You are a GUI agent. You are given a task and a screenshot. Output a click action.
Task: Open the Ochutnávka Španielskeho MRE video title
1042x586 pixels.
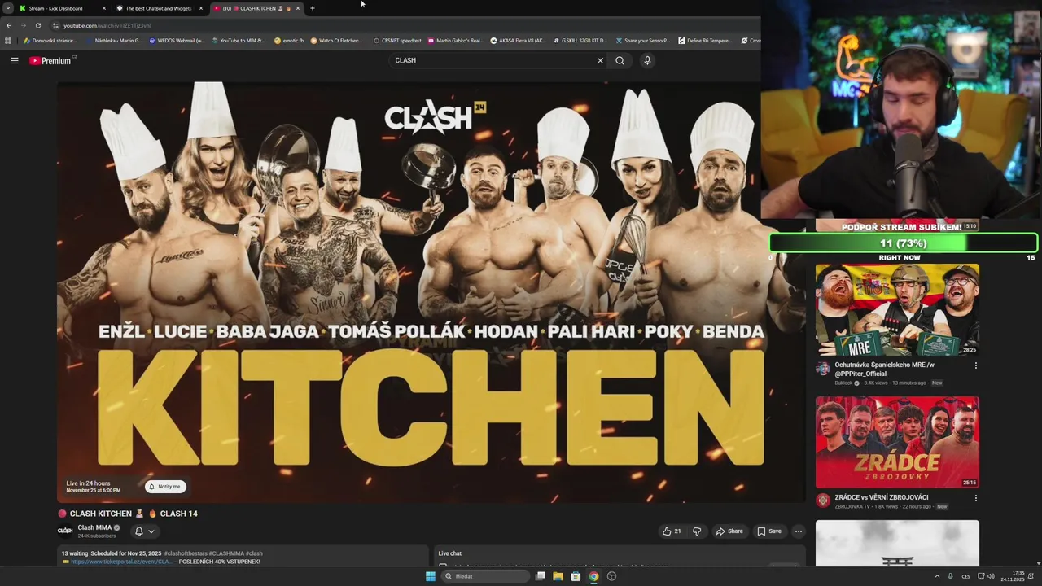click(x=884, y=370)
